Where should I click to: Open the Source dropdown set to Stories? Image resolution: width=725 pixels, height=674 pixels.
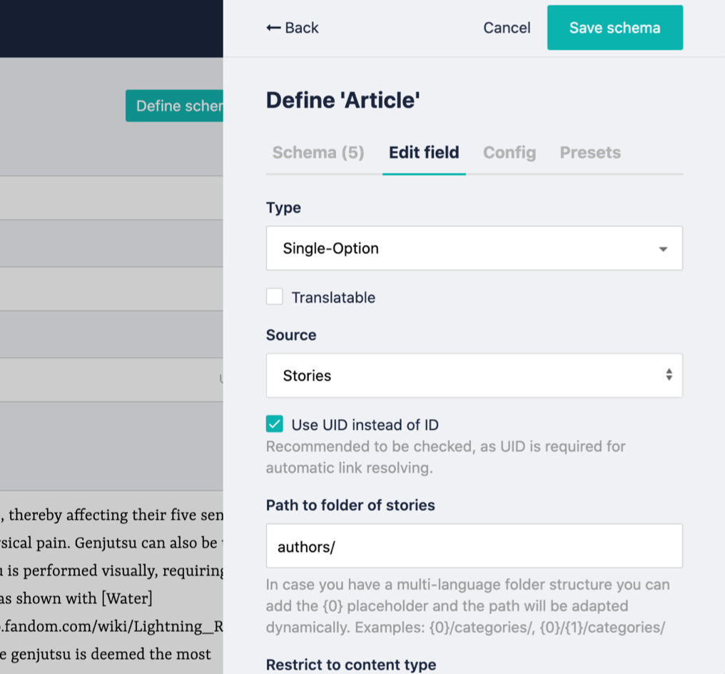pyautogui.click(x=475, y=376)
